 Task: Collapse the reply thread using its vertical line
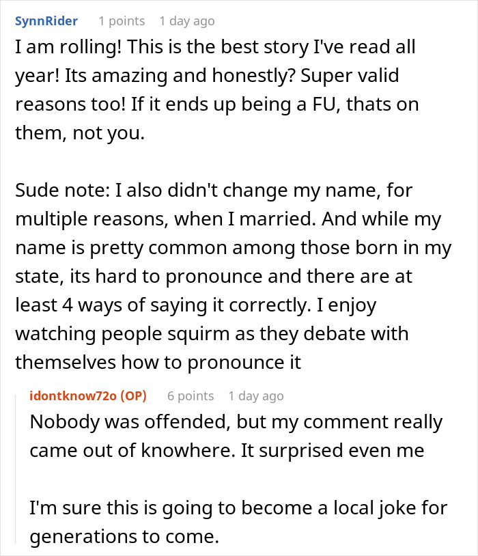pyautogui.click(x=18, y=471)
